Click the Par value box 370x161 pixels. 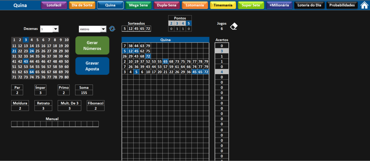tap(17, 93)
